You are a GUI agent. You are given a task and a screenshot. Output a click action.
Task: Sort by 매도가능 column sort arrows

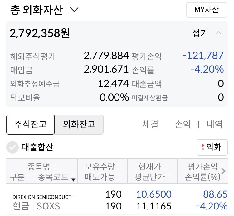click(120, 177)
